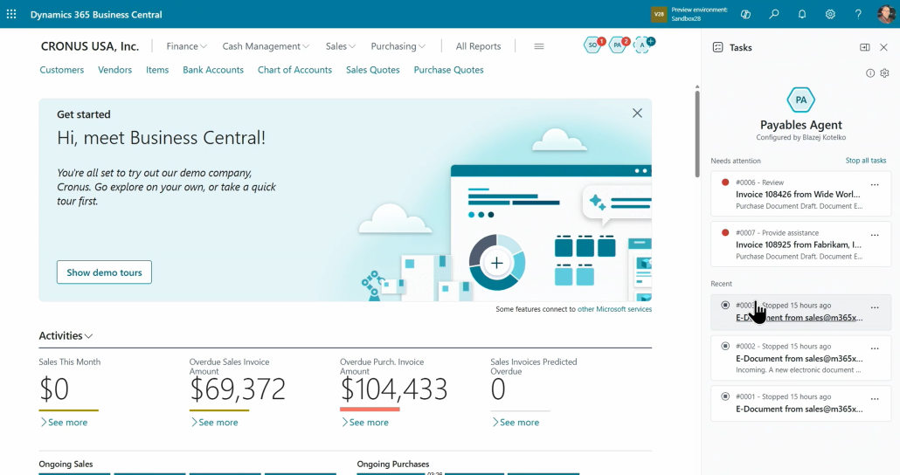The height and width of the screenshot is (475, 900).
Task: Open the hamburger menu beside All Reports
Action: [x=539, y=46]
